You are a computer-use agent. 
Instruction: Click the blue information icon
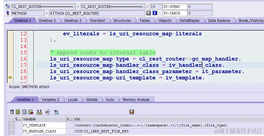(x=155, y=13)
